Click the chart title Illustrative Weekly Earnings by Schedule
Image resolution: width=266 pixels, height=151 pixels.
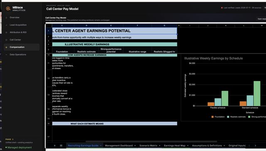[213, 58]
